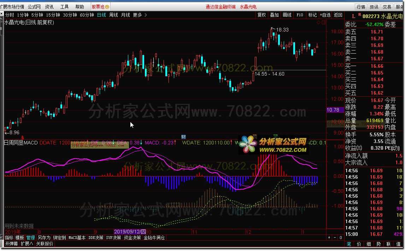Click the 卖五 16.71 order book row
Viewport: 406px width, 251px height.
pyautogui.click(x=374, y=32)
